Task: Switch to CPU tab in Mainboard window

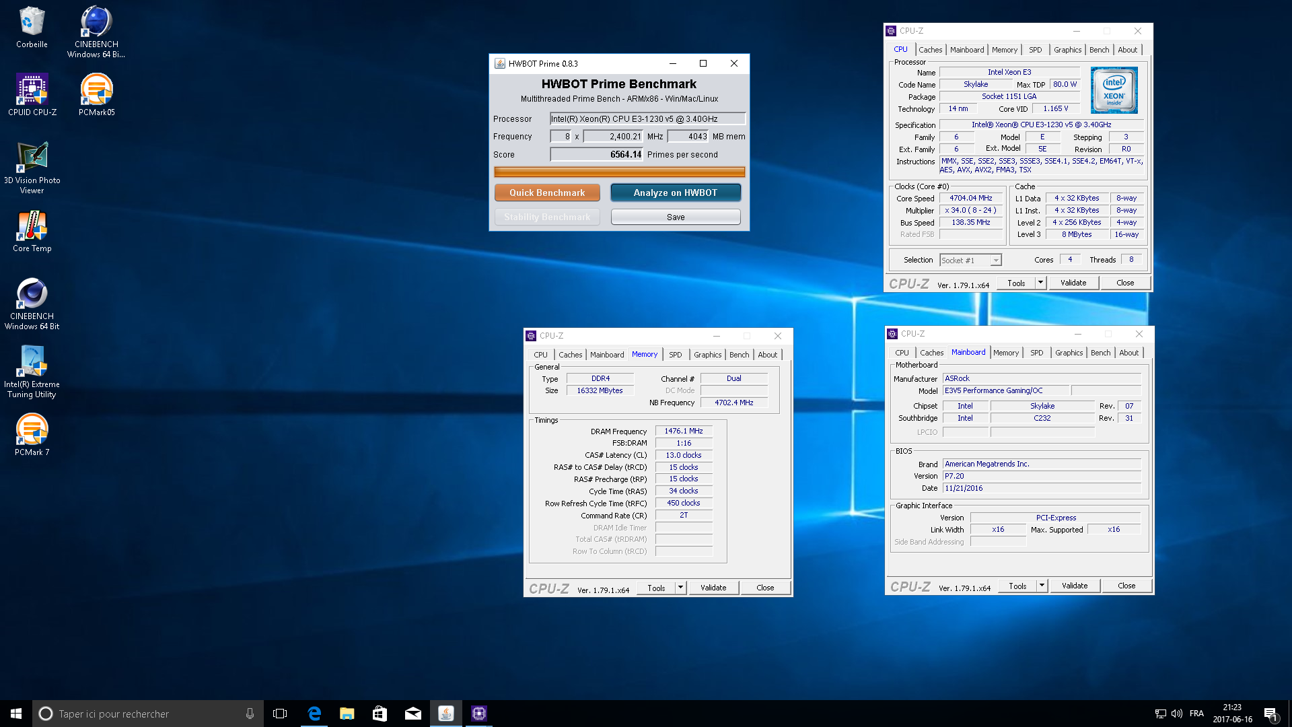Action: [902, 353]
